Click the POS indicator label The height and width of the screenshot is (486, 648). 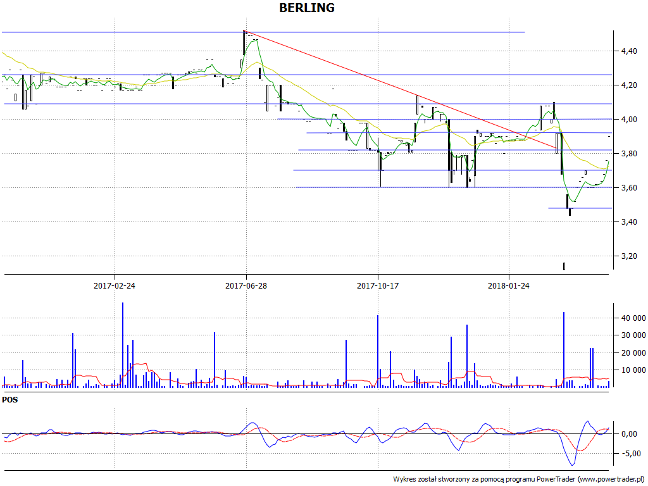[10, 400]
